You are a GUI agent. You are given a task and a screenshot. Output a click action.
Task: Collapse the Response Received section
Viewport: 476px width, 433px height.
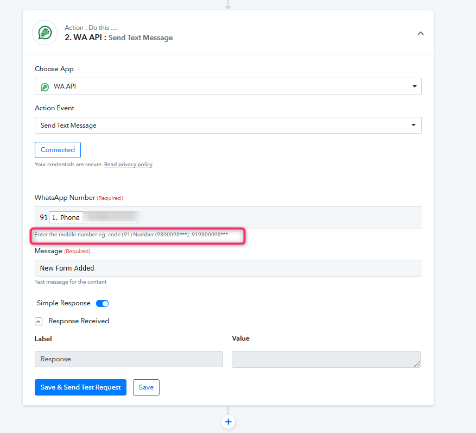pos(39,322)
